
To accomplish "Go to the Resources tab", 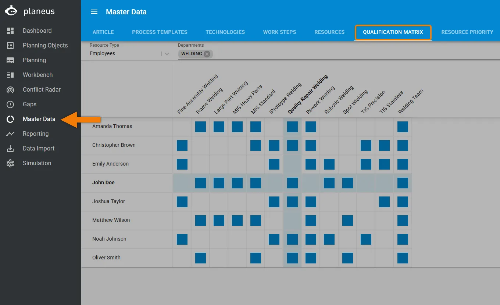I will click(329, 32).
